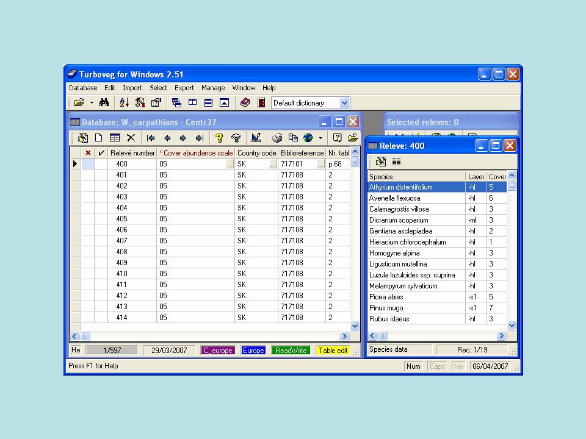Click the A-Z sort icon
586x439 pixels.
click(x=124, y=102)
